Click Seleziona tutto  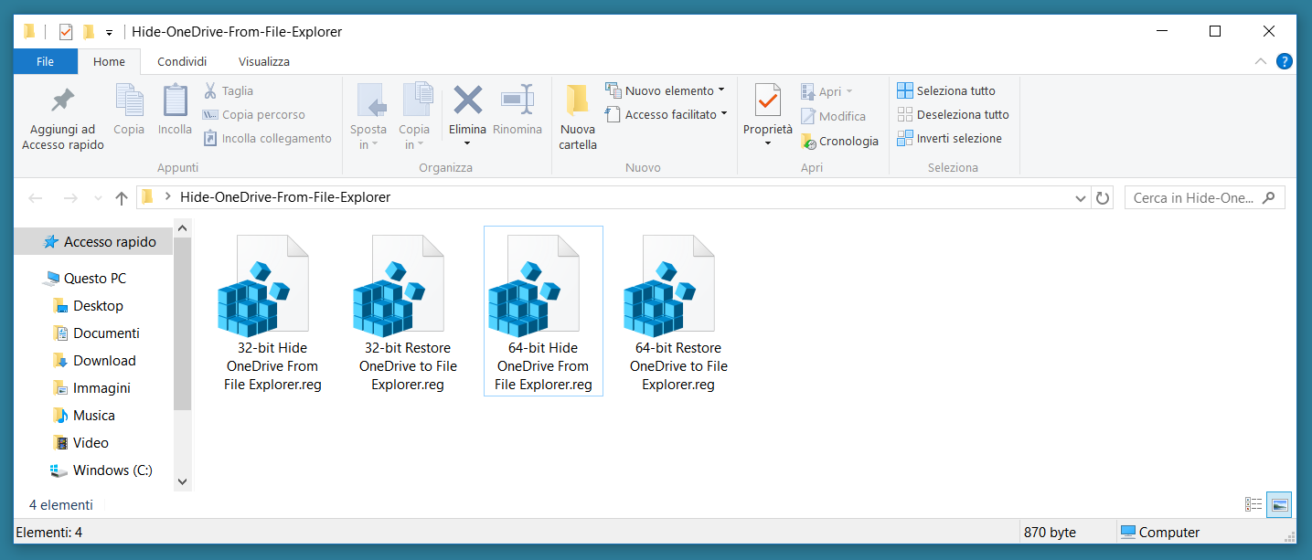[x=946, y=90]
